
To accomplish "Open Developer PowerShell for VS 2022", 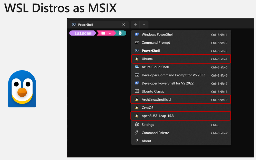I will pyautogui.click(x=181, y=83).
